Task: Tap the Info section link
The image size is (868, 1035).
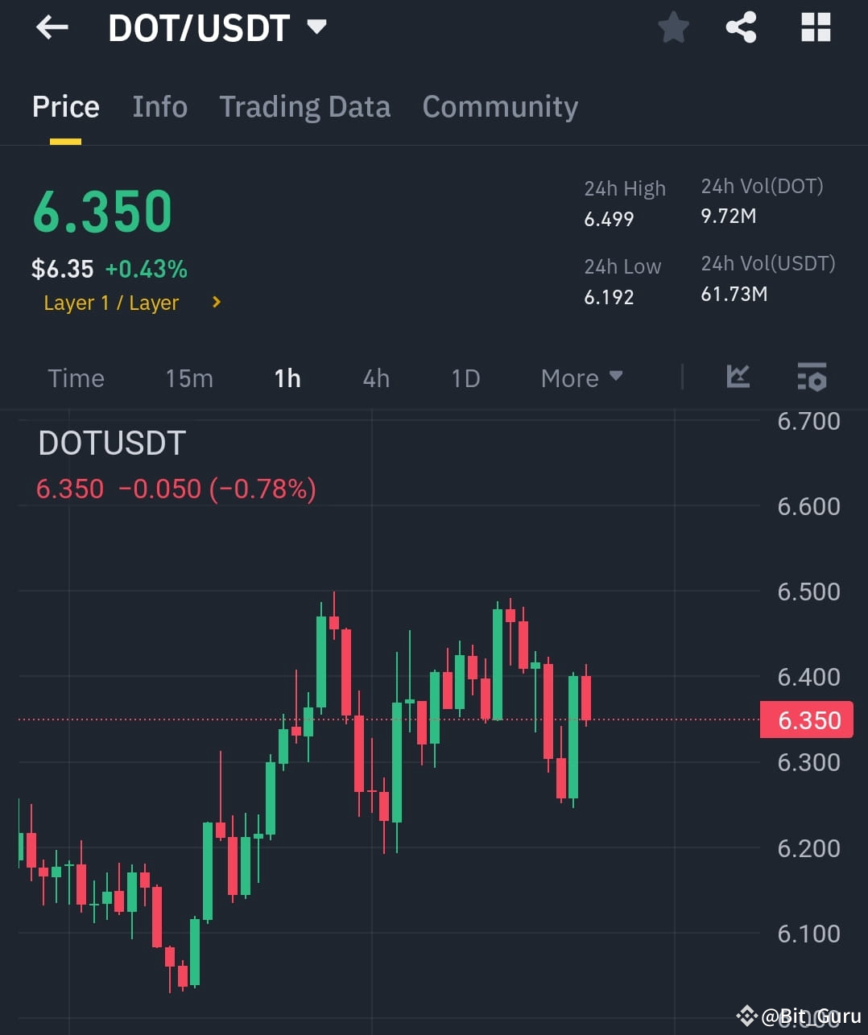Action: point(159,106)
